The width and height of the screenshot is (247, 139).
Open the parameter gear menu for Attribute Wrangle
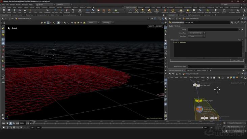pos(232,23)
